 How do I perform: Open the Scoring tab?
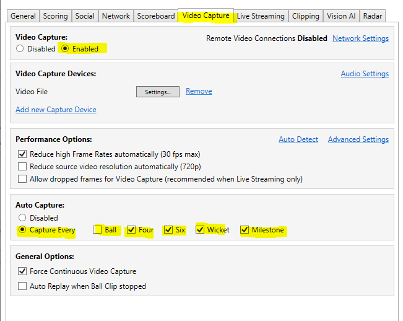click(56, 16)
